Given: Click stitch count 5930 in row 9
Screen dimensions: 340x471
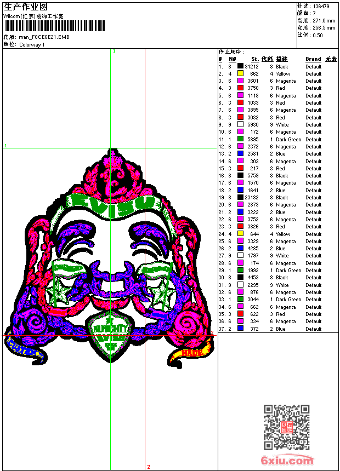Looking at the screenshot, I should point(253,125).
